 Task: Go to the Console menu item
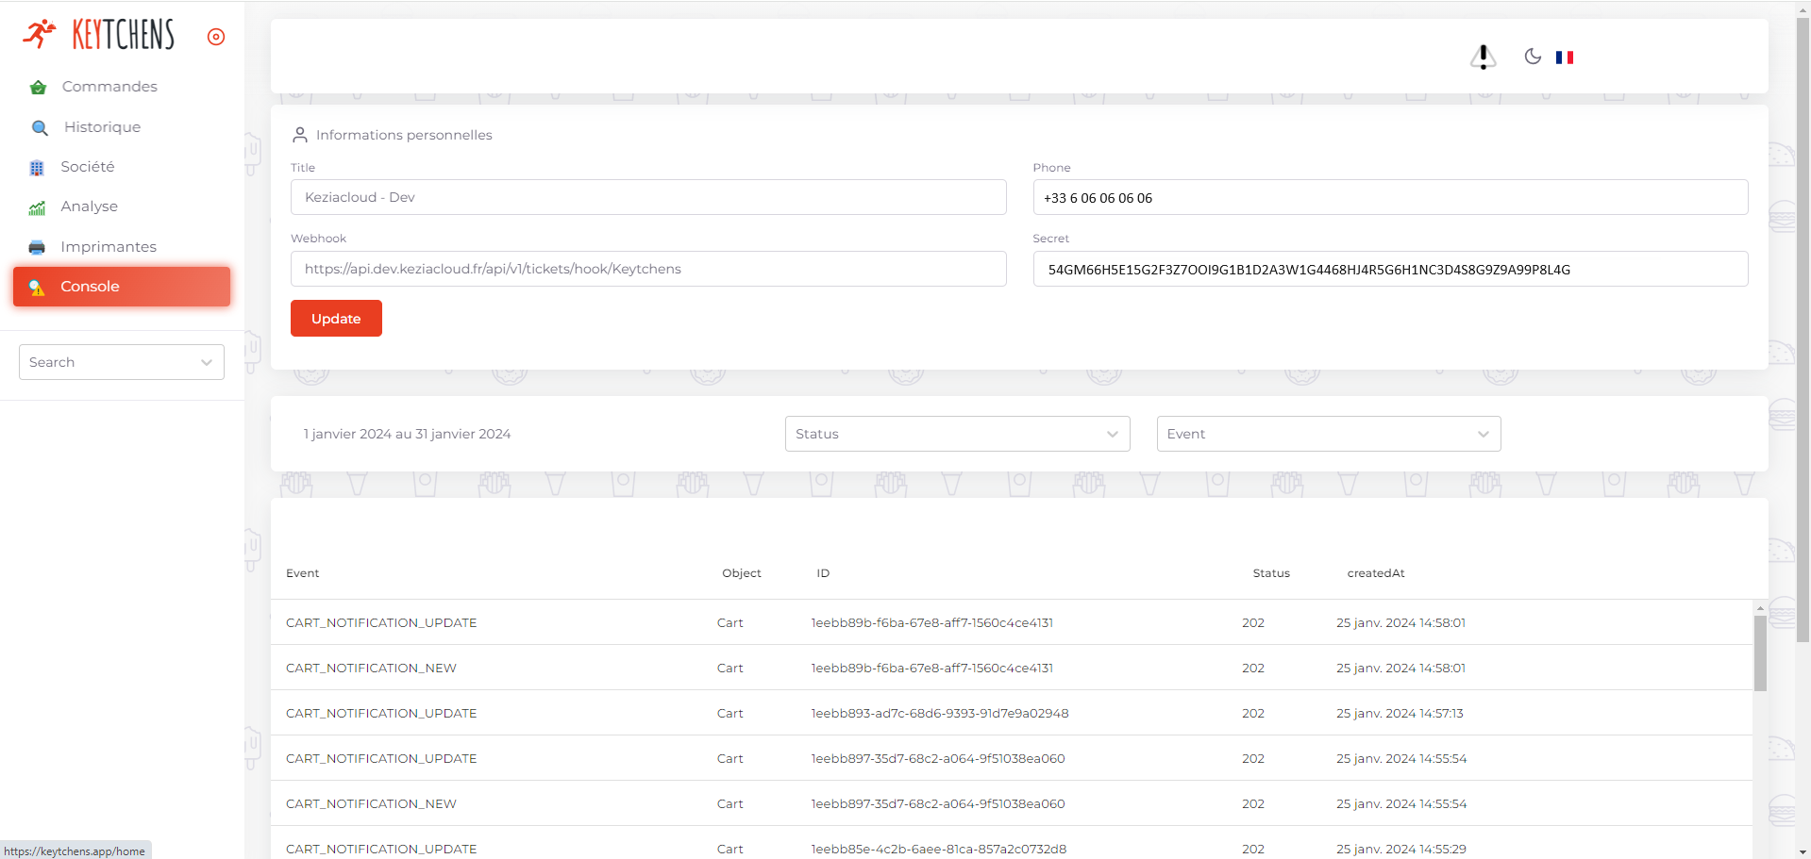point(122,287)
